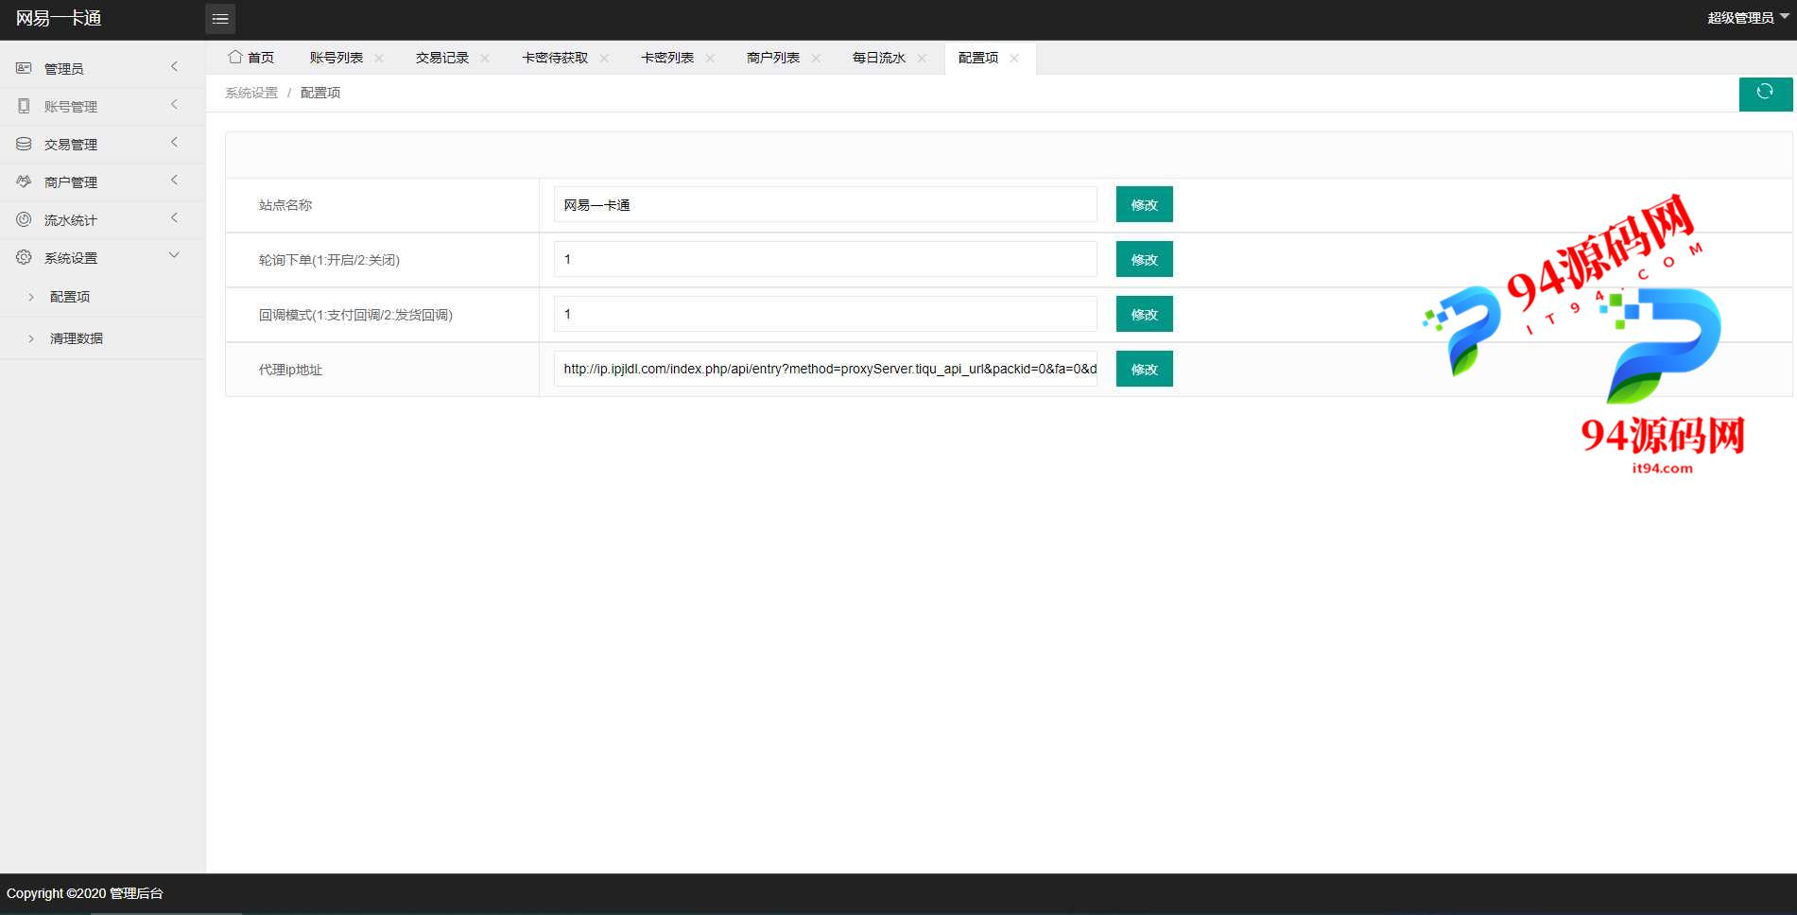Image resolution: width=1797 pixels, height=915 pixels.
Task: Close the 商户列表 tab
Action: [x=816, y=58]
